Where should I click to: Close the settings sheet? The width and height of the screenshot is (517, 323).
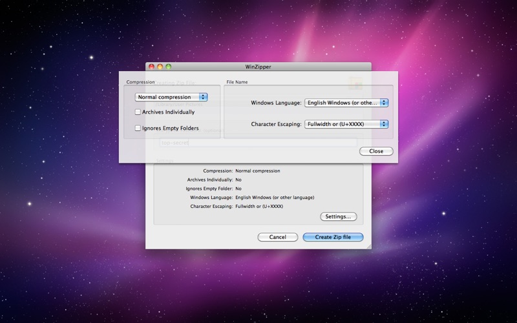tap(376, 151)
